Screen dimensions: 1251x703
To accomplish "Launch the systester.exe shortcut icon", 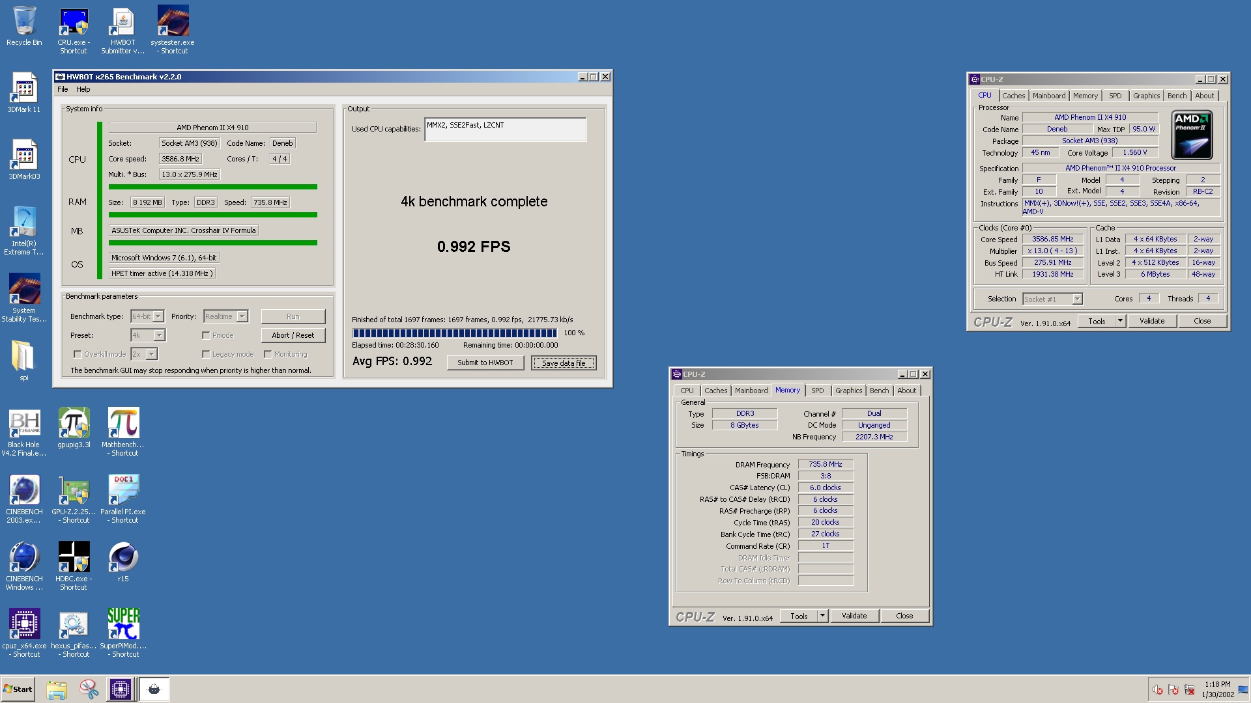I will tap(173, 31).
